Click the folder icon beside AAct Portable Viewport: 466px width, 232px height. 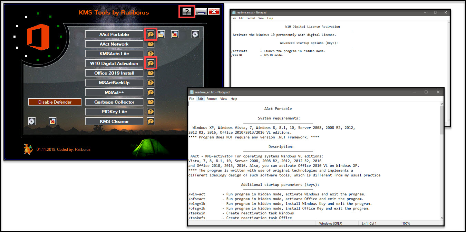point(161,34)
